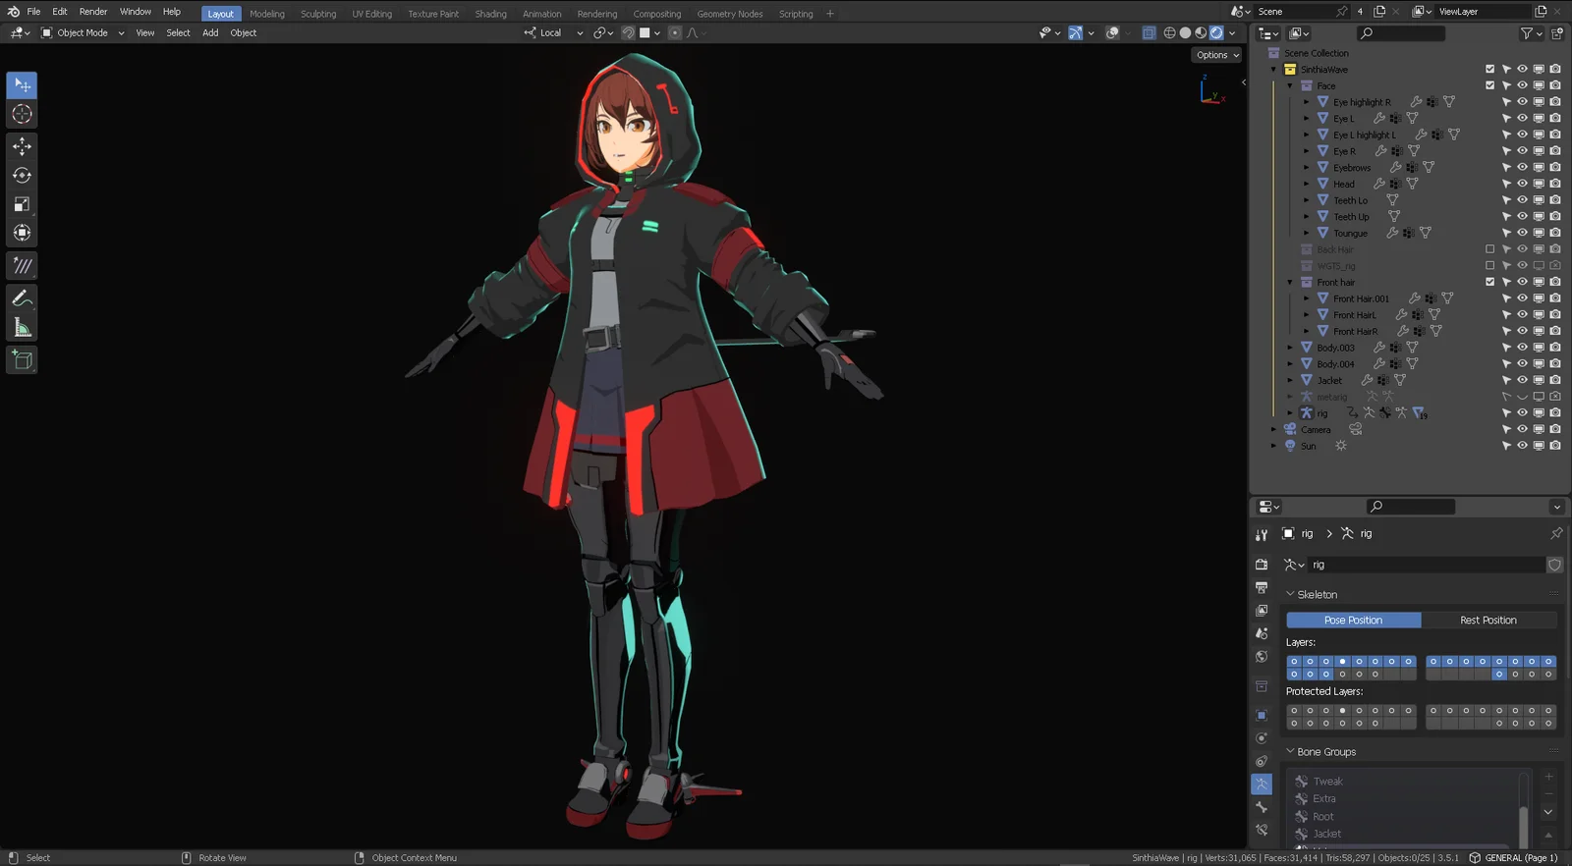Set armature to Rest Position
Image resolution: width=1572 pixels, height=866 pixels.
(1488, 620)
